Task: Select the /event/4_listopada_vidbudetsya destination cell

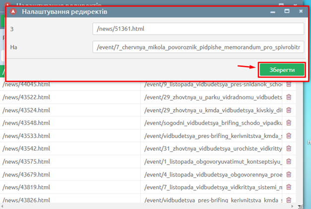Action: point(211,174)
